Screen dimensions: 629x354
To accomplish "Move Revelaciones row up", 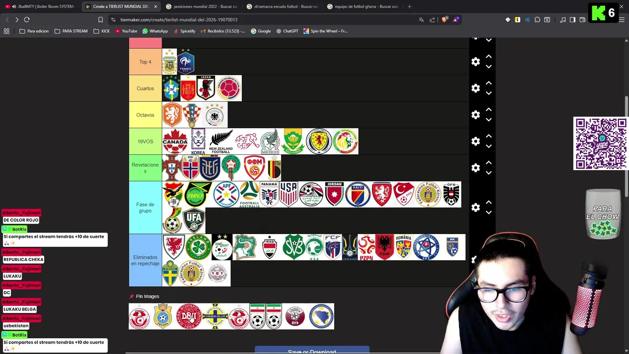I will (488, 163).
